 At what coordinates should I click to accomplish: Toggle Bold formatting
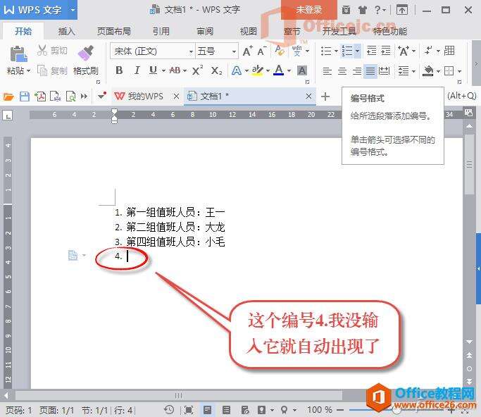coord(119,70)
